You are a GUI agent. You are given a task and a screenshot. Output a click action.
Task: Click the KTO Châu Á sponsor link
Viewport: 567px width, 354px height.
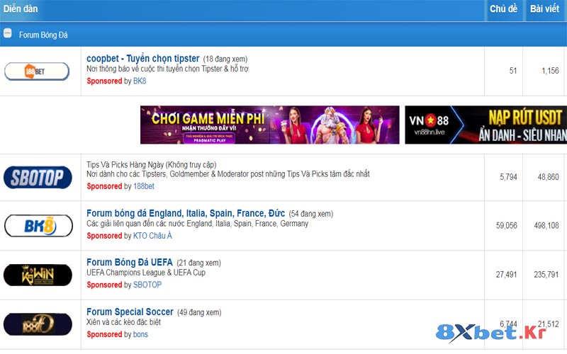(152, 236)
